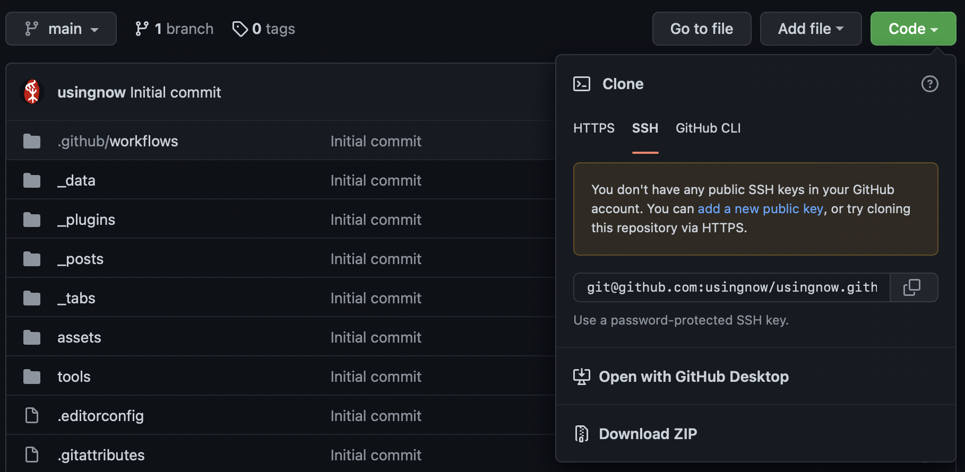Click the folder icon for _data
The width and height of the screenshot is (965, 472).
(x=32, y=180)
